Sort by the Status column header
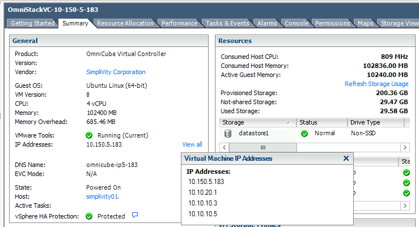This screenshot has height=227, width=419. point(321,122)
